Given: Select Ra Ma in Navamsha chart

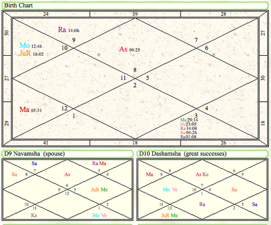Looking at the screenshot, I should pyautogui.click(x=99, y=163).
